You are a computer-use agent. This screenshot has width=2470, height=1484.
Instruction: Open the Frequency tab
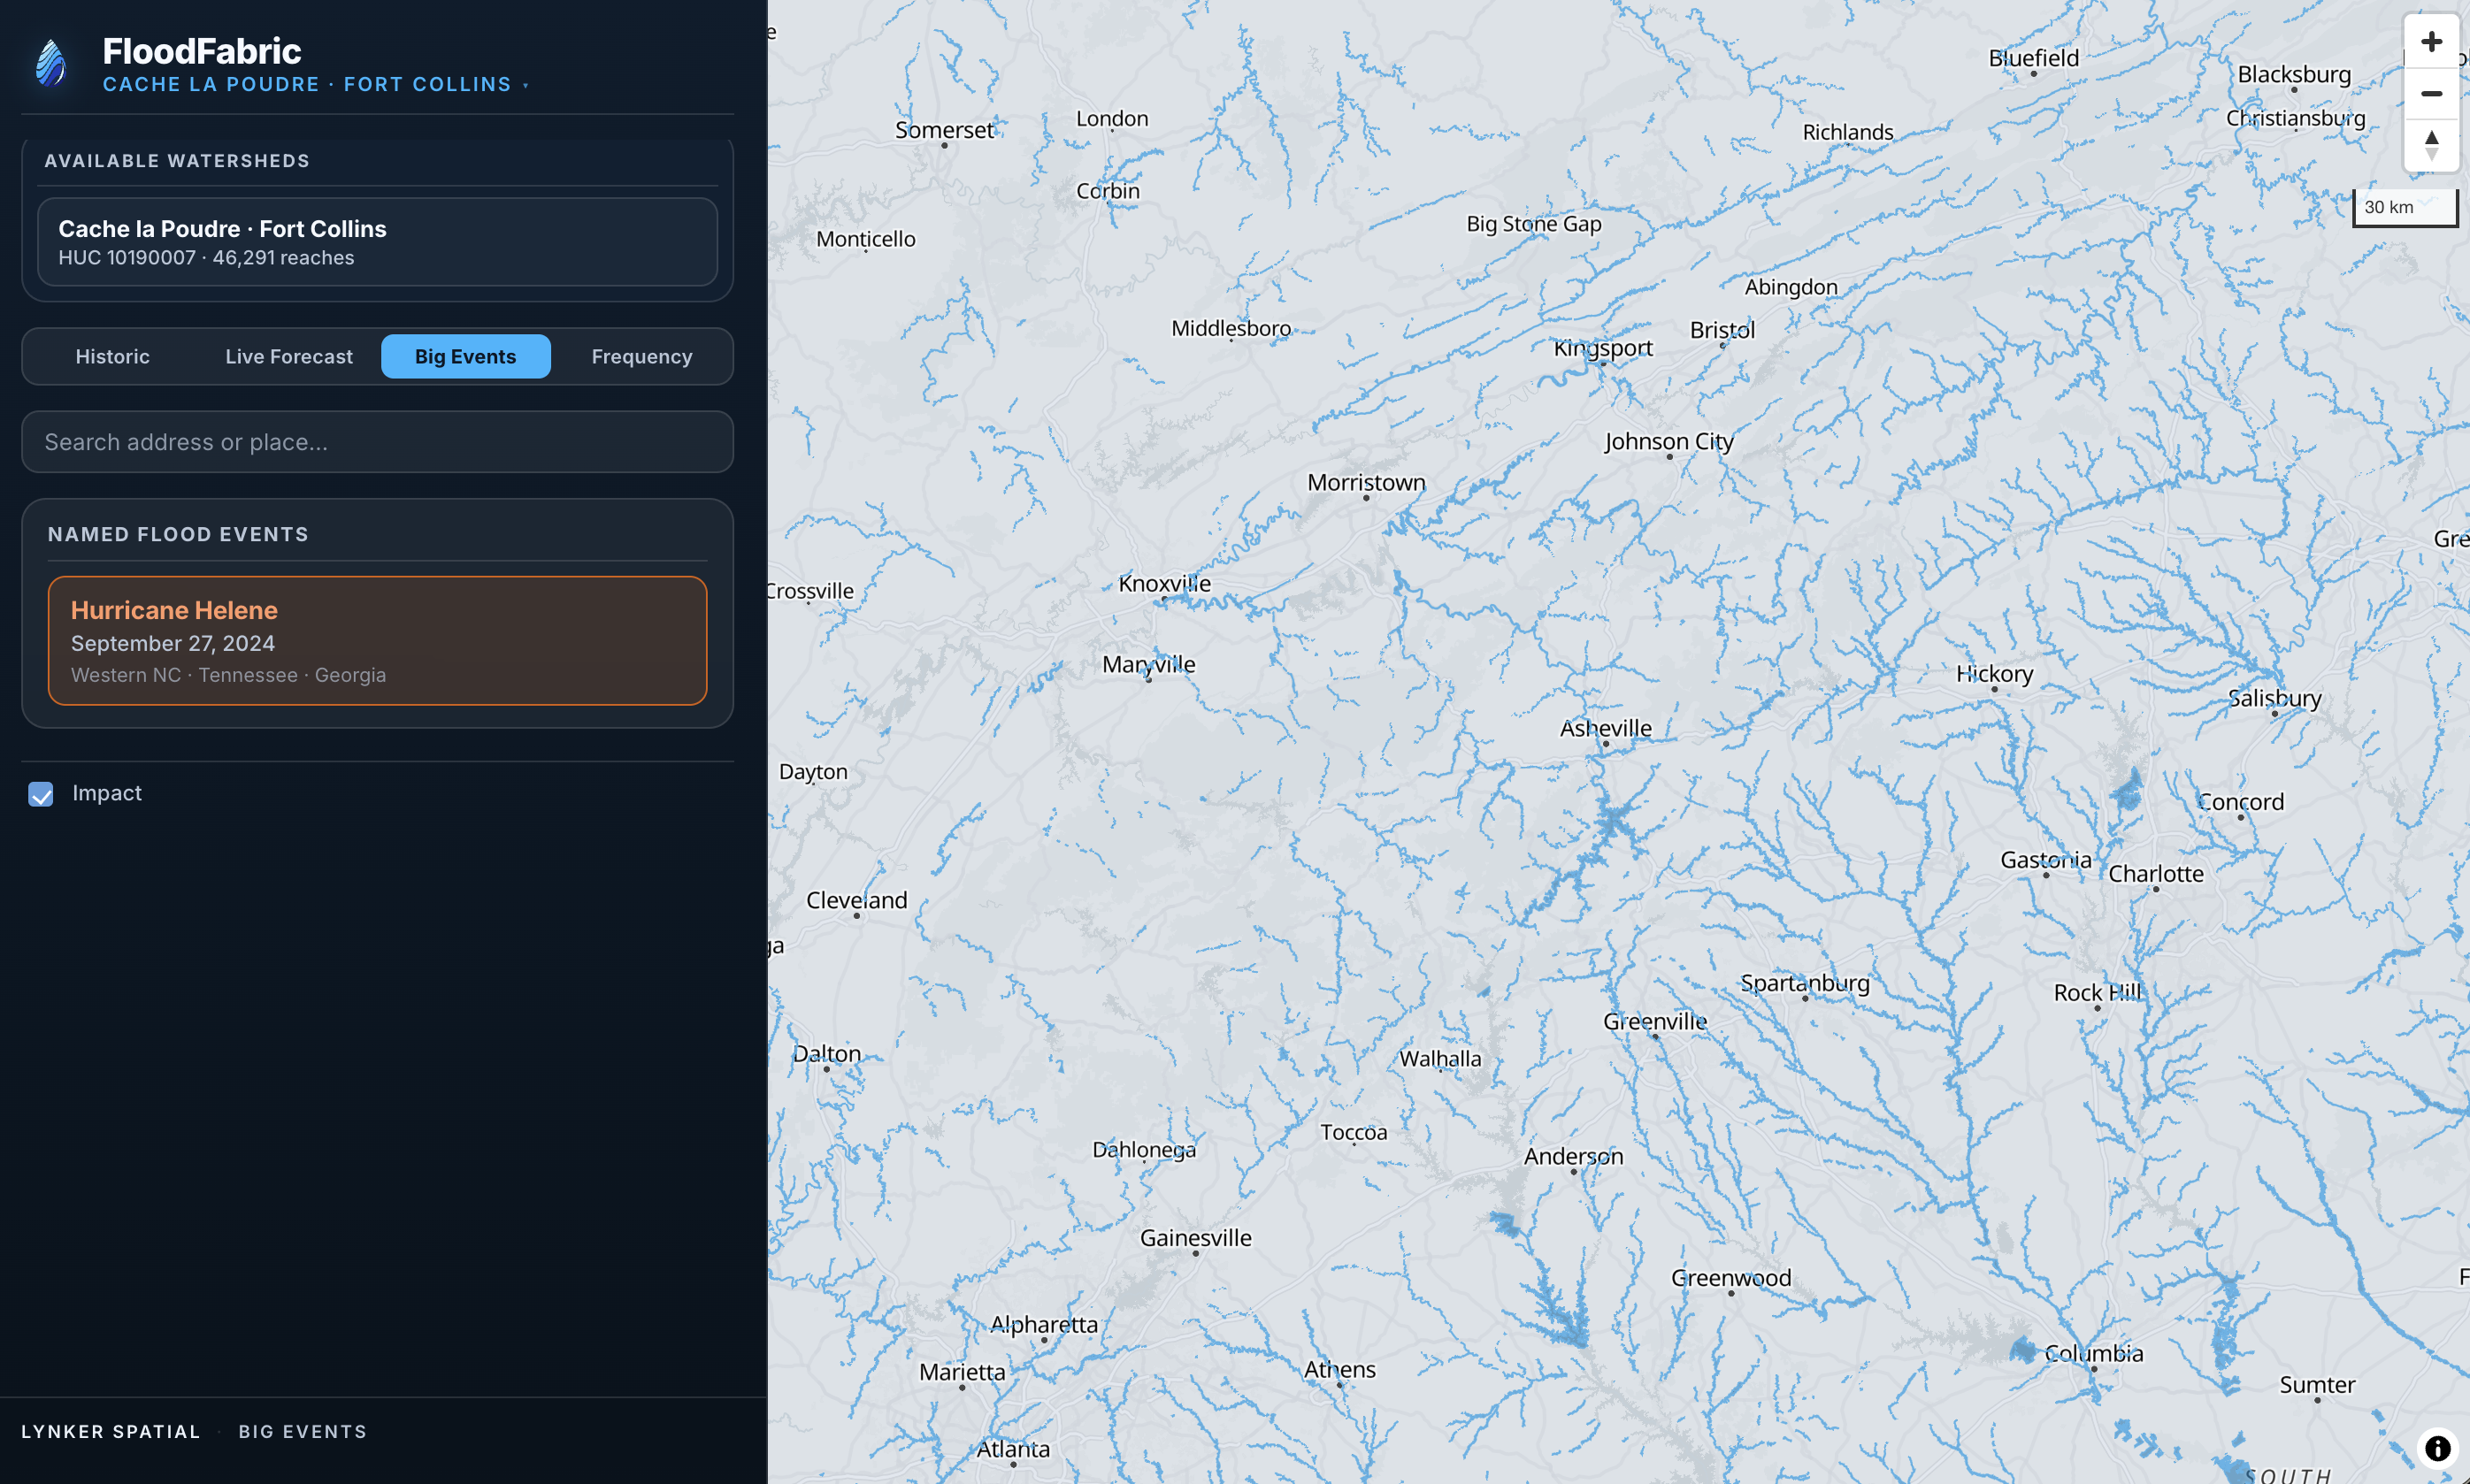coord(642,356)
